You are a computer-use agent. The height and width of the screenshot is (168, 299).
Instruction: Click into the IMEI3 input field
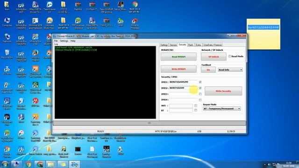click(183, 94)
